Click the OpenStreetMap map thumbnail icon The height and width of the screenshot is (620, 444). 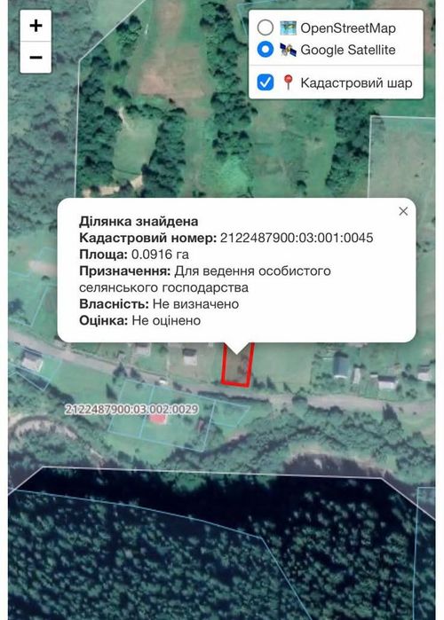coord(288,28)
